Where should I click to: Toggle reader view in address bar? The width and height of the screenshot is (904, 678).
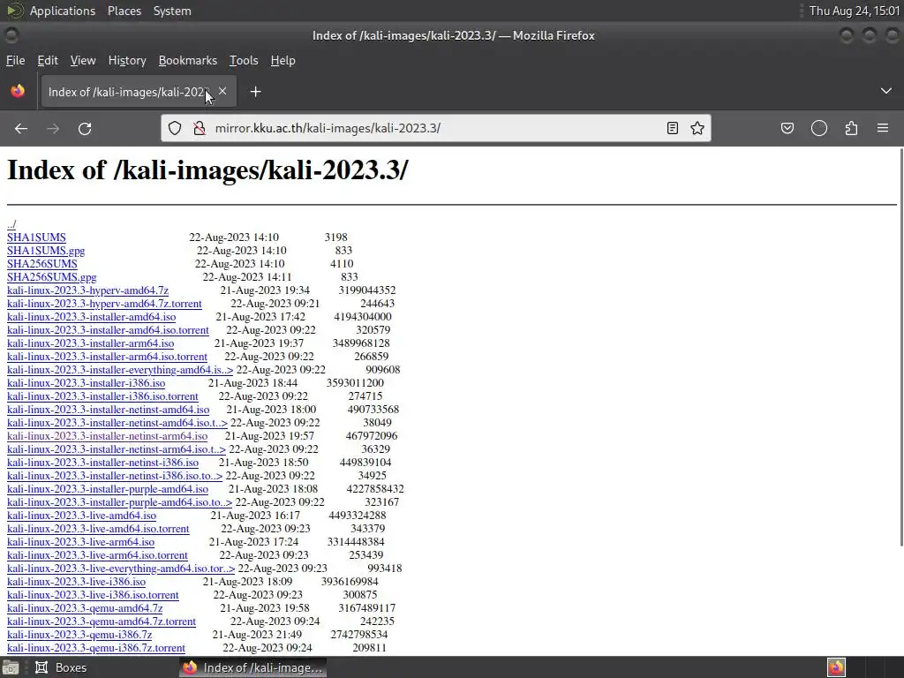[x=672, y=128]
